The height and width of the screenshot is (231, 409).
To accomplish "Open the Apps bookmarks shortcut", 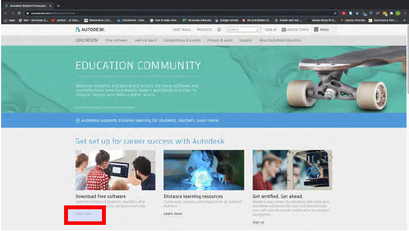I will coord(8,20).
